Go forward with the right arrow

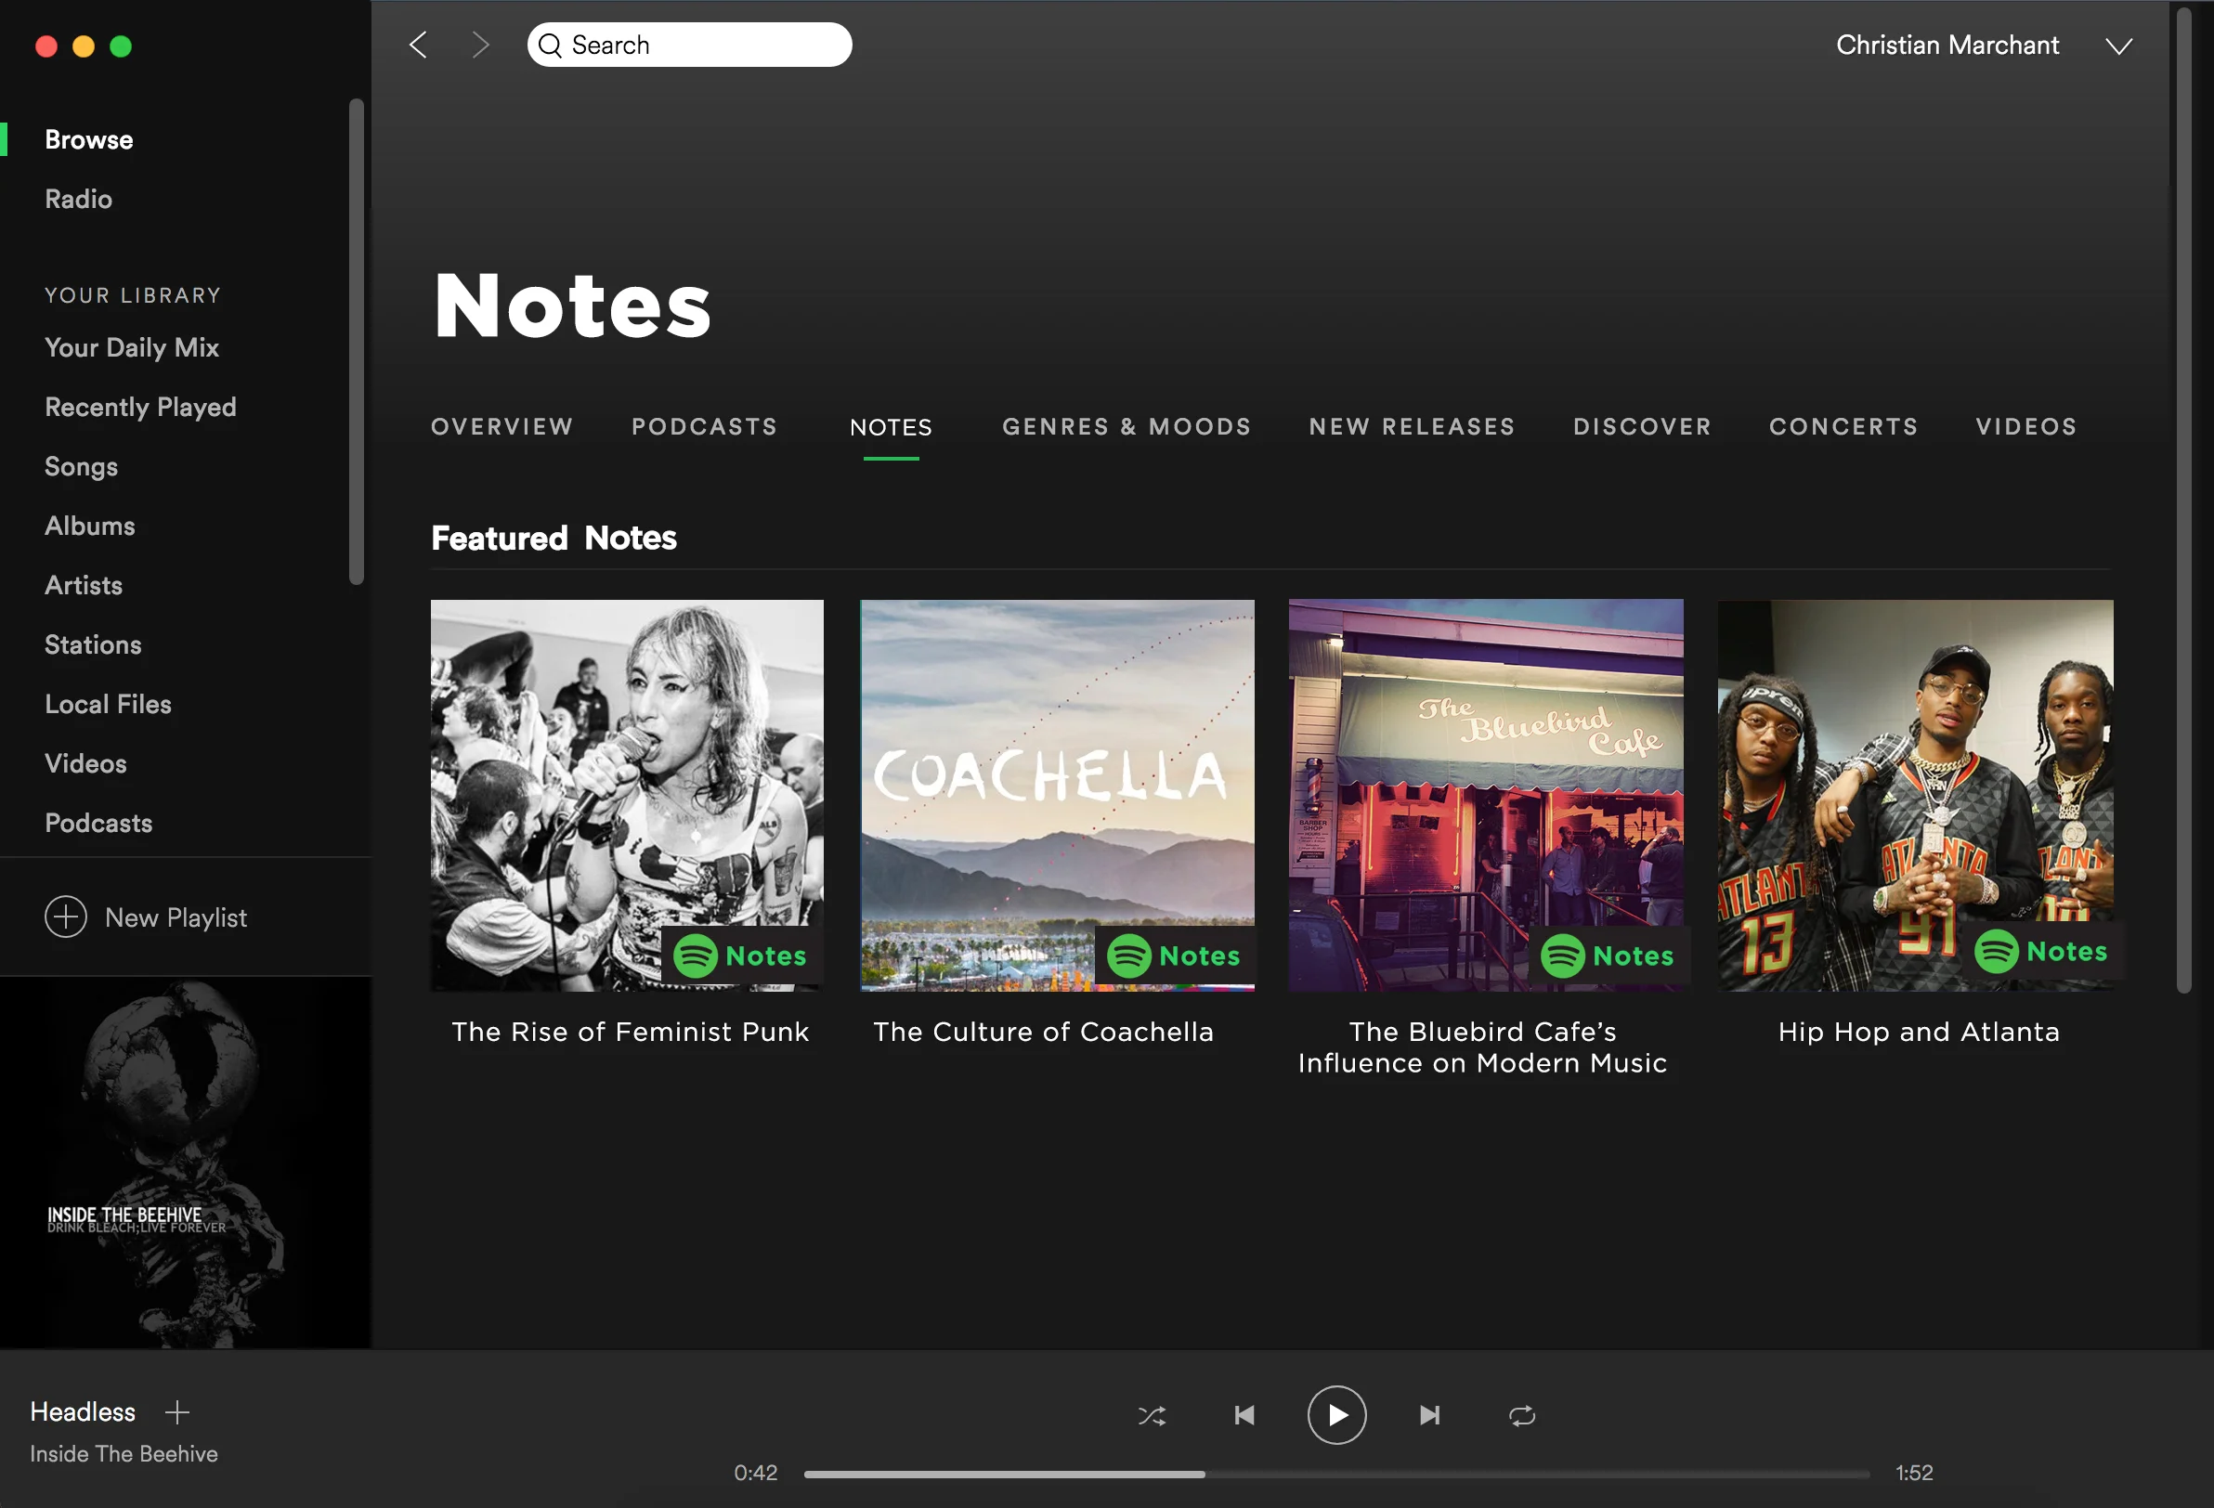click(x=481, y=45)
